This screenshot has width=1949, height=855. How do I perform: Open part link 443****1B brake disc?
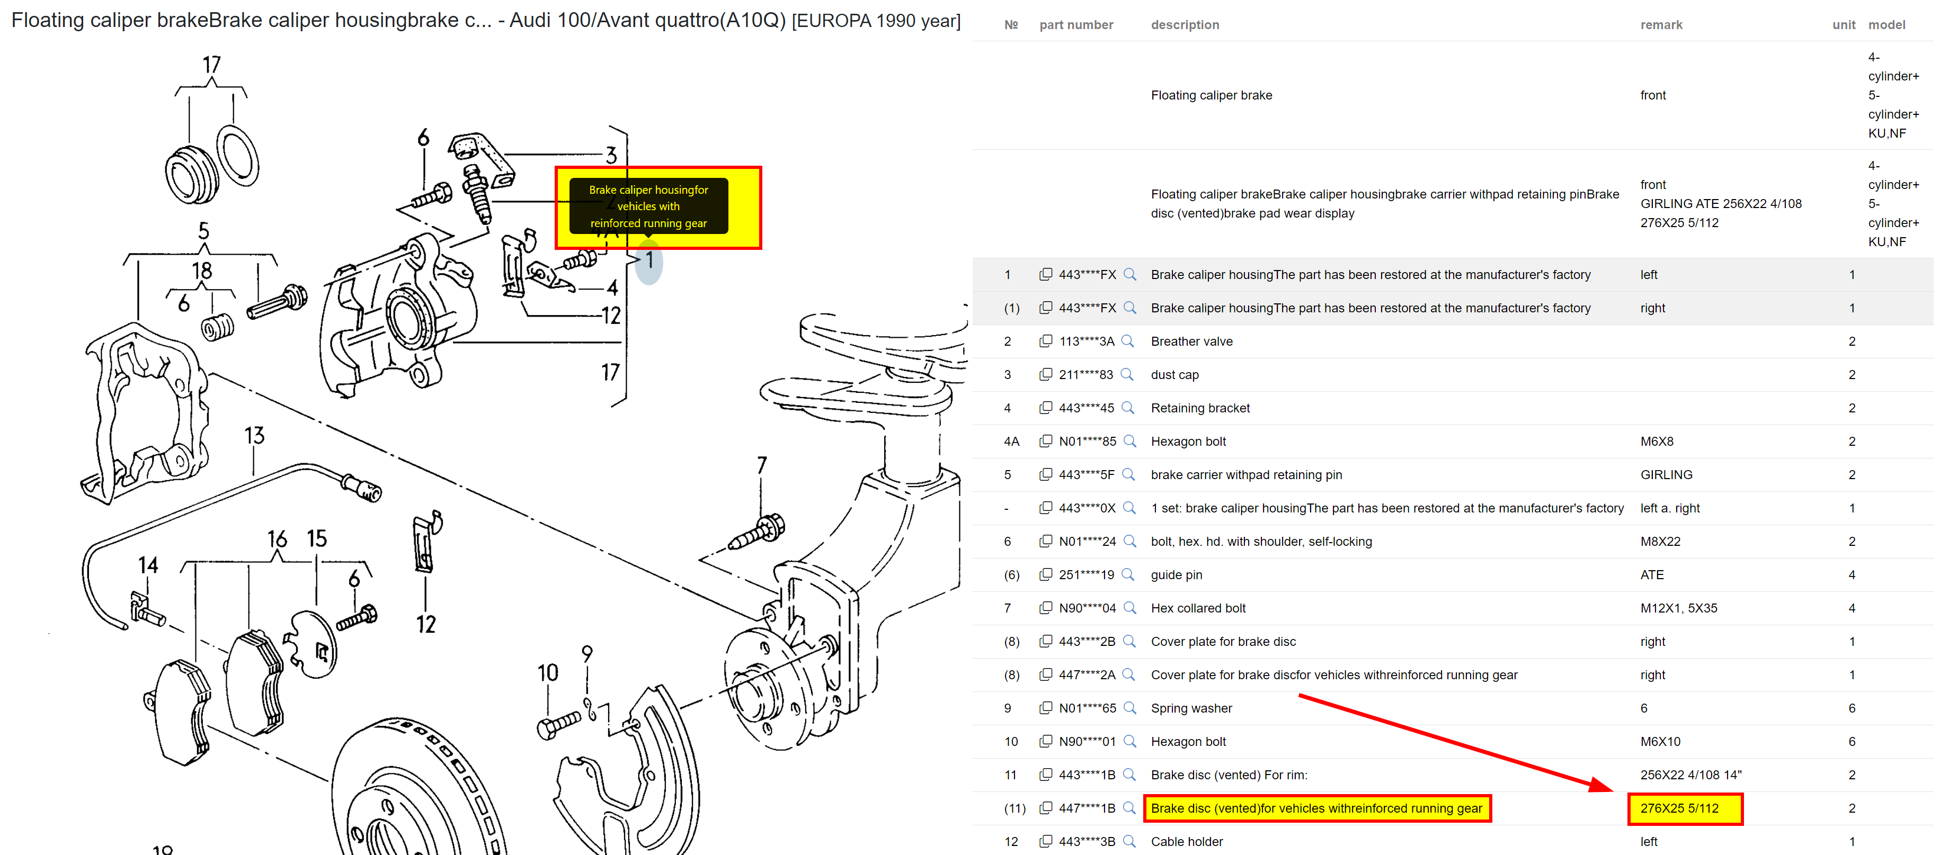click(1087, 775)
